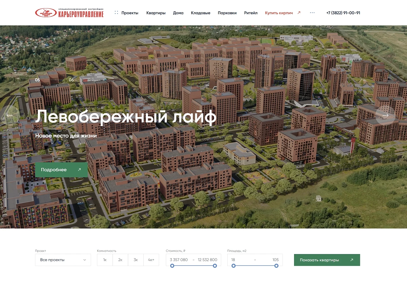
Task: Open the Ритейл section
Action: [251, 13]
